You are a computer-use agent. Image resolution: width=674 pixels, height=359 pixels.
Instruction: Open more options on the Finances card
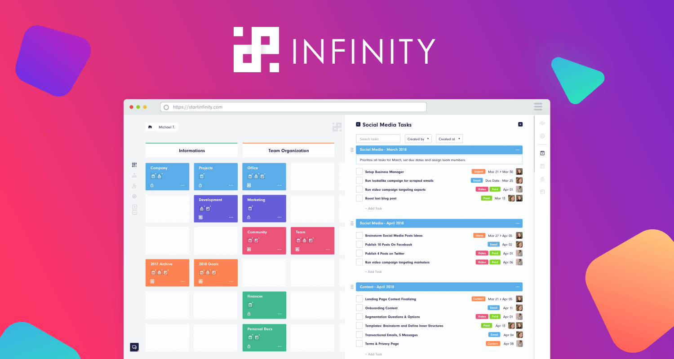click(279, 314)
